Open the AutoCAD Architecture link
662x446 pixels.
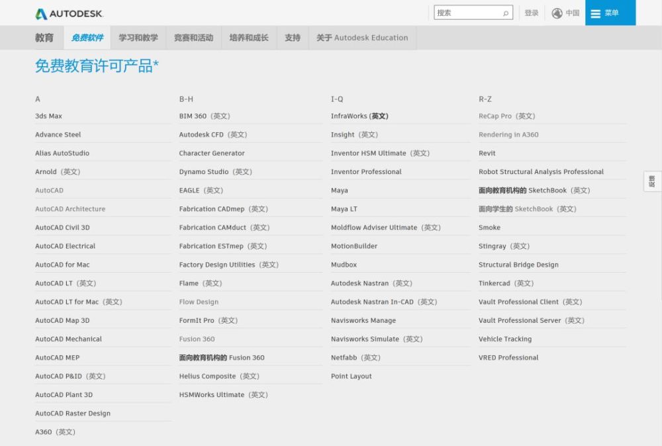(x=70, y=209)
